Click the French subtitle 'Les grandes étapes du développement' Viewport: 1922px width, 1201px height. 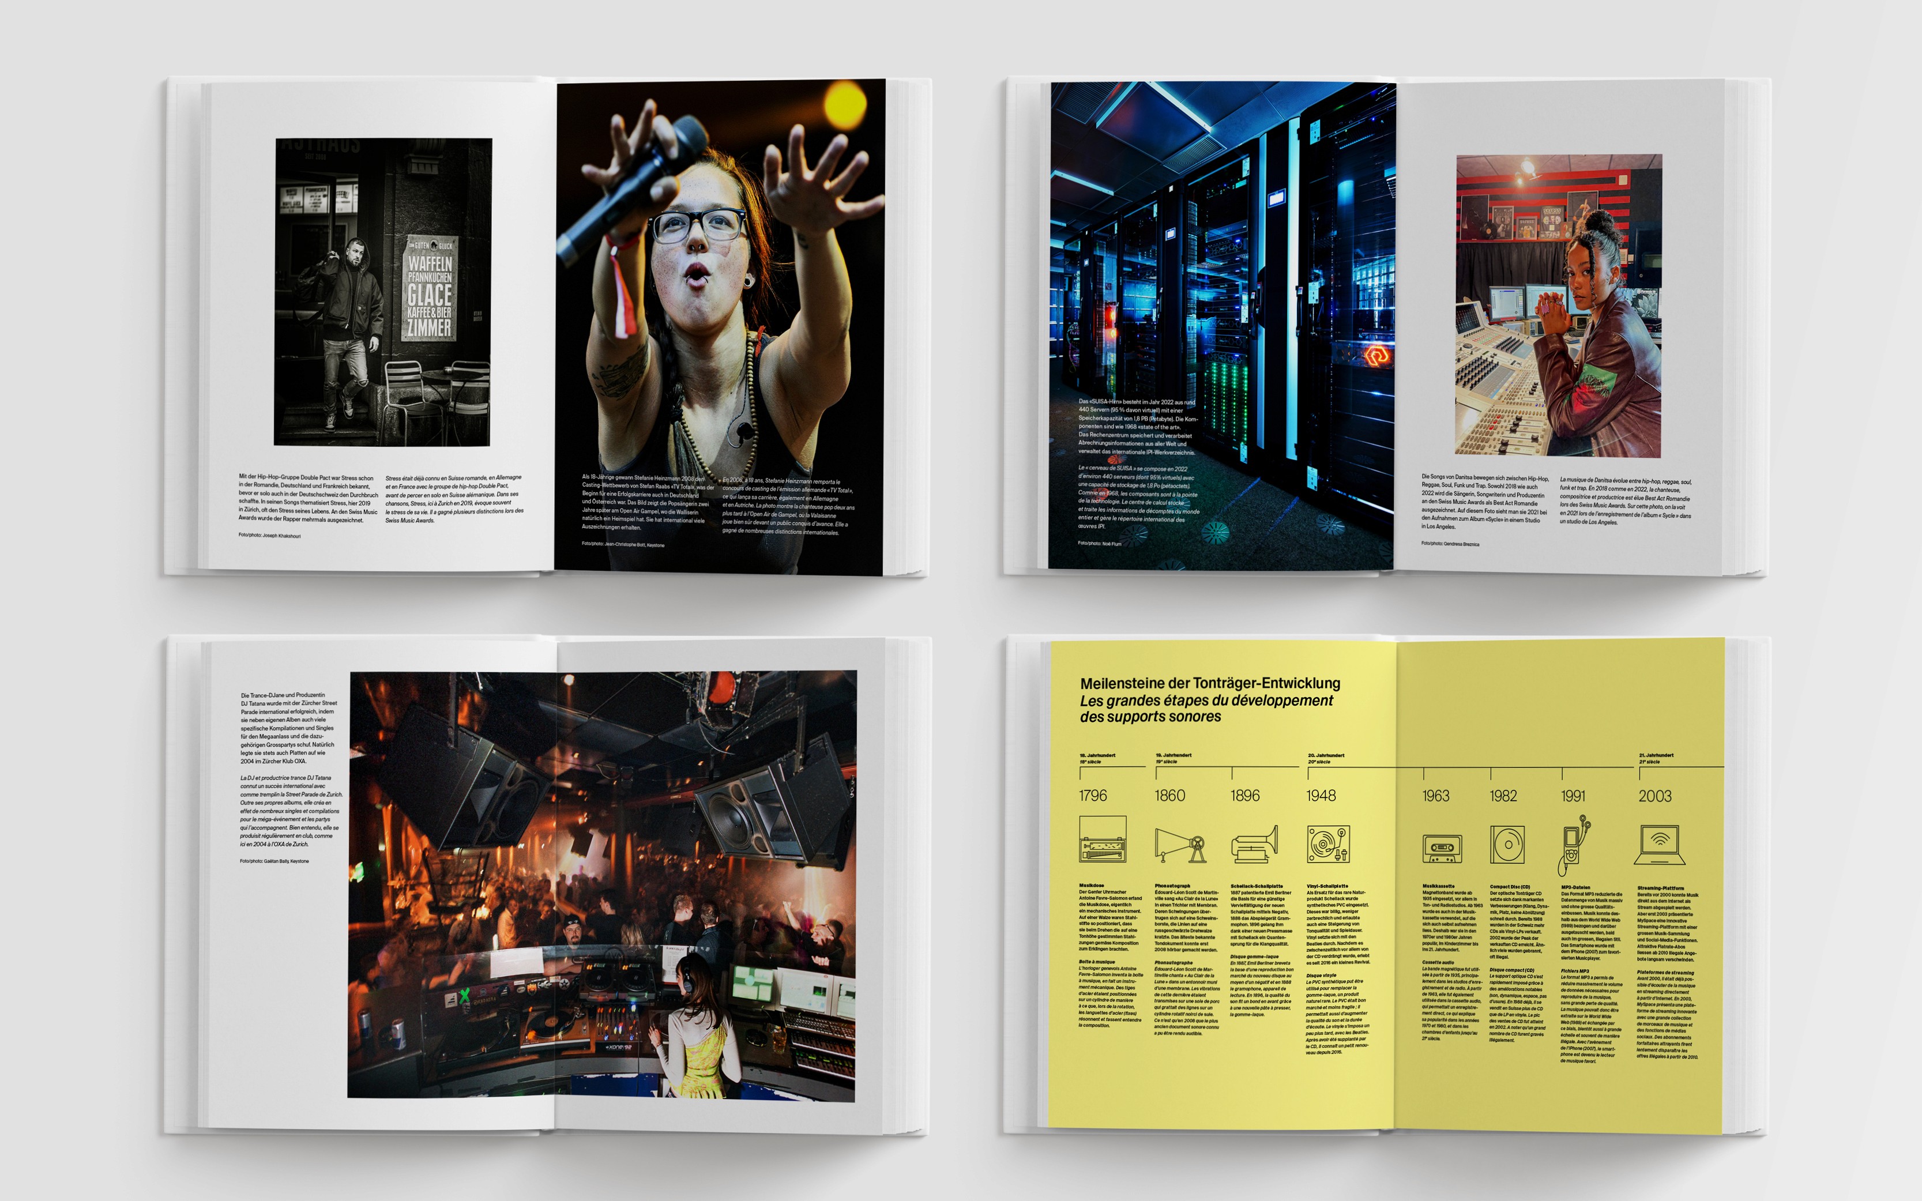[1206, 701]
